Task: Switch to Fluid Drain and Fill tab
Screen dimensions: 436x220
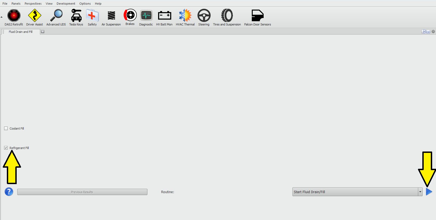Action: (21, 32)
